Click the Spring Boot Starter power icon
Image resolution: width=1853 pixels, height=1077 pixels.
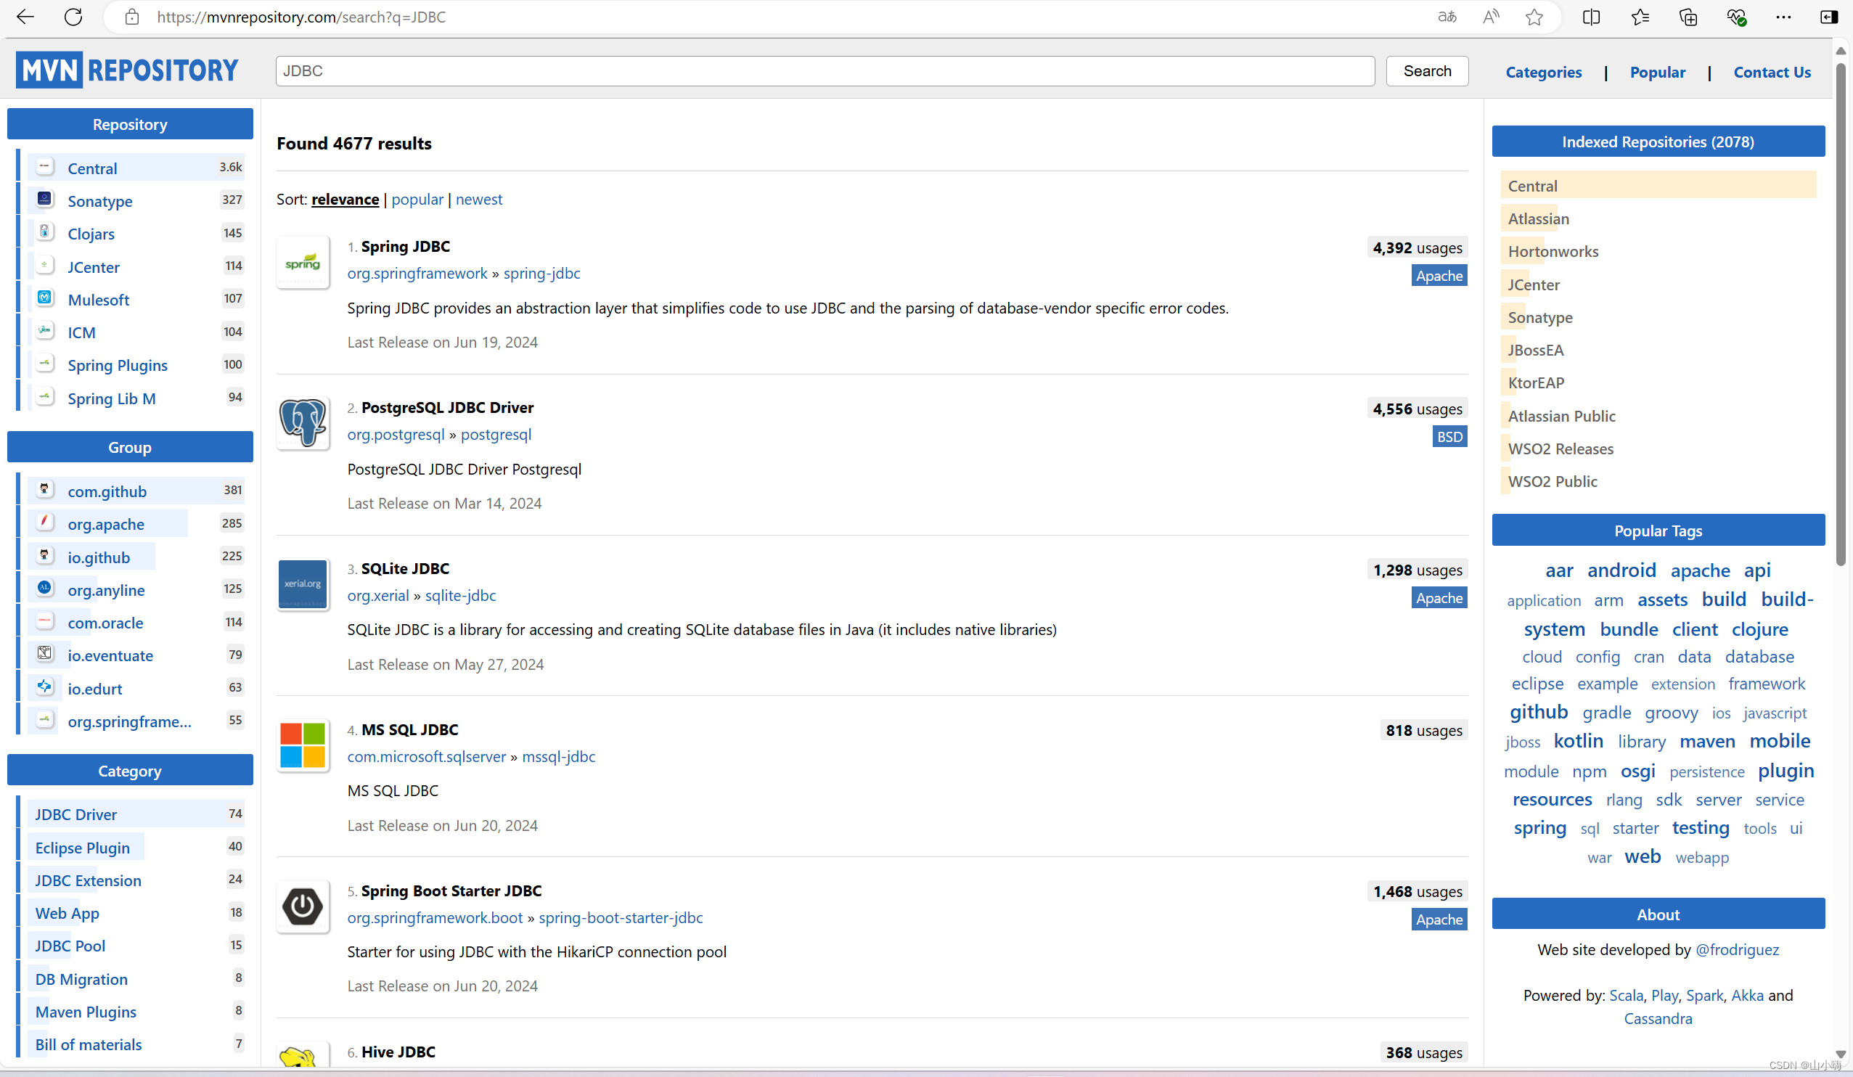pyautogui.click(x=302, y=906)
